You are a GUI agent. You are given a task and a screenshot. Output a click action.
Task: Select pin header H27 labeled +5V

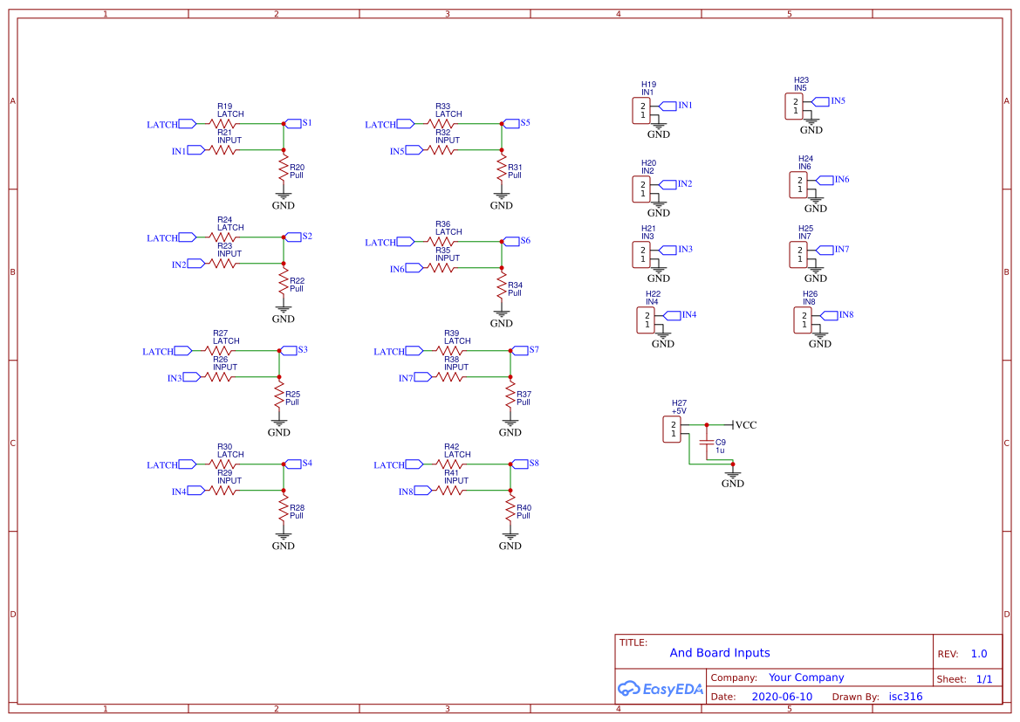[672, 430]
